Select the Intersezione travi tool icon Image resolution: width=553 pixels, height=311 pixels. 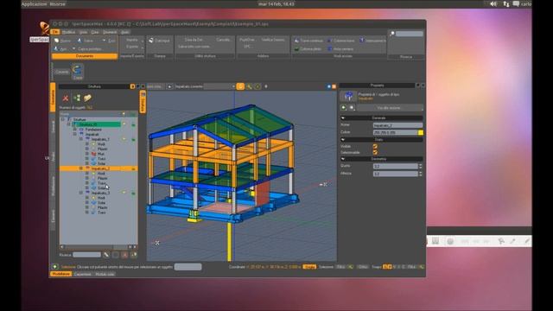coord(361,41)
